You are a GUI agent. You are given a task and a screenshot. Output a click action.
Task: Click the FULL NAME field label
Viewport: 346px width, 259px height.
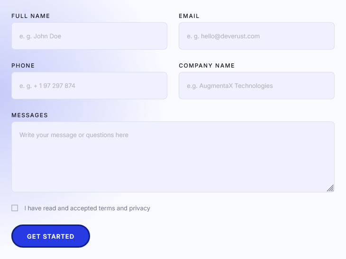click(31, 16)
